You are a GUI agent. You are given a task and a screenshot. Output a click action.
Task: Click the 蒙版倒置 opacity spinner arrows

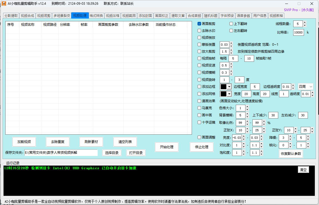coord(231,45)
